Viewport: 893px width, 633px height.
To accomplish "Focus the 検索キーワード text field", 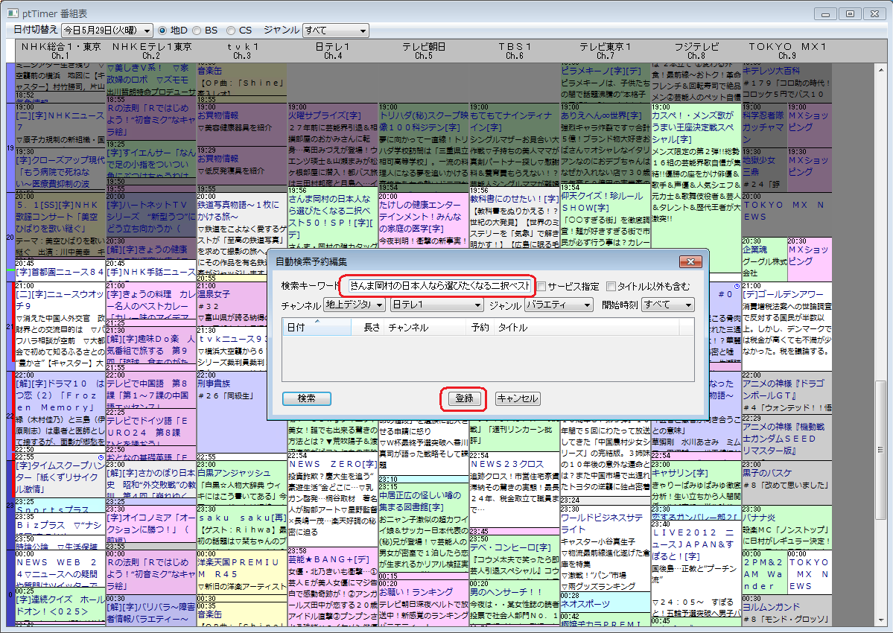I will pos(438,286).
